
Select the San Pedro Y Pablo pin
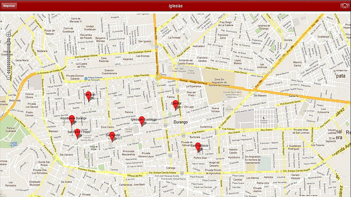coord(77,134)
